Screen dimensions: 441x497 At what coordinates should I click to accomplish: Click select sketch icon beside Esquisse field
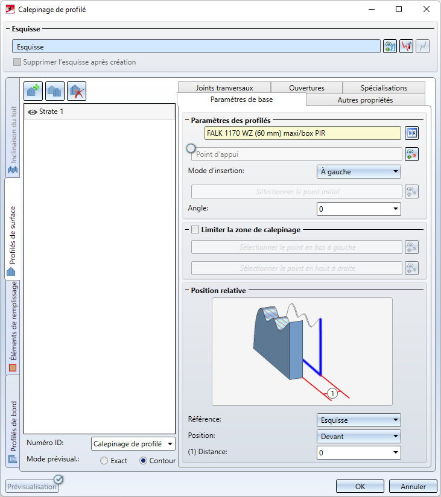click(390, 46)
